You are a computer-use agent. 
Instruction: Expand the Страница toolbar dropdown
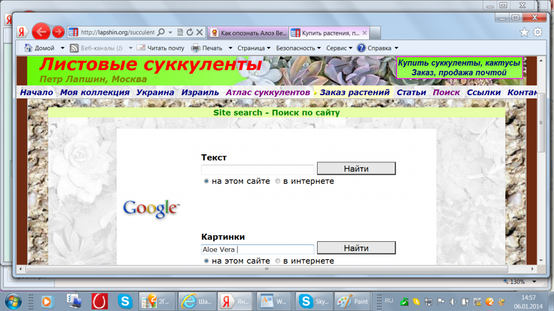tap(254, 48)
